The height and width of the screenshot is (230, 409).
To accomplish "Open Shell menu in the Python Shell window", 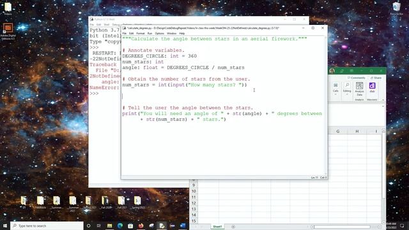I will (107, 24).
